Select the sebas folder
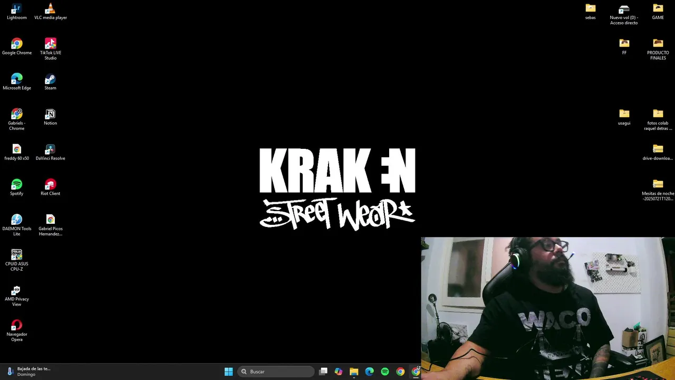The width and height of the screenshot is (675, 380). 590,12
